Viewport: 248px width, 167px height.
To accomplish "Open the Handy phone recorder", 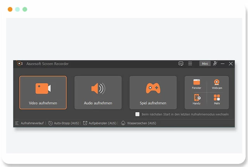I will point(196,99).
